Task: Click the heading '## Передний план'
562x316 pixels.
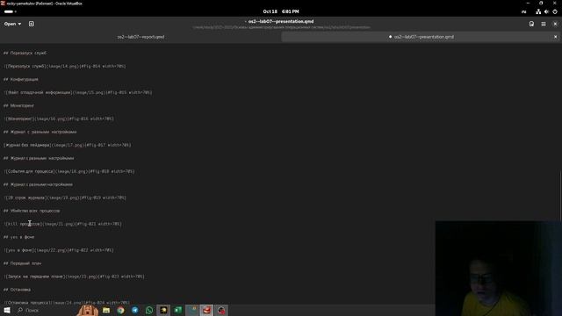Action: pos(23,263)
